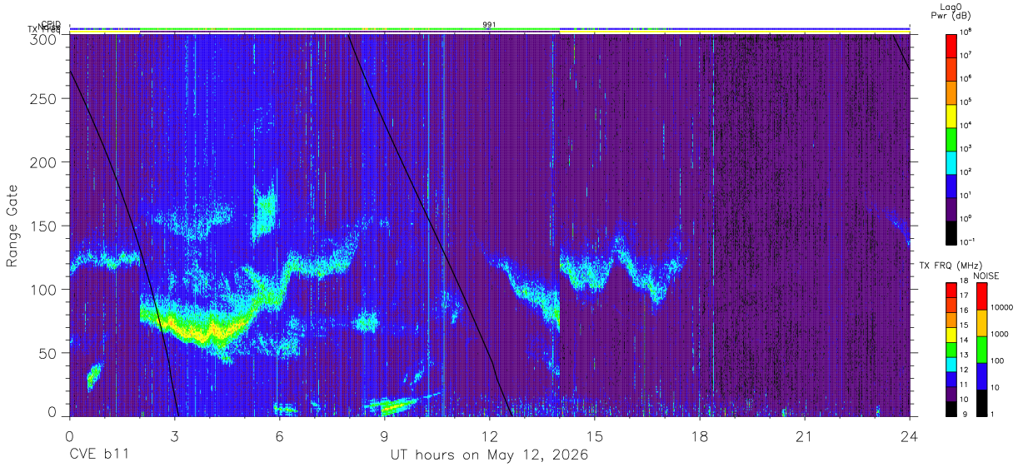
Task: Click 'UT hours on May 12, 2026' label
Action: pos(490,455)
